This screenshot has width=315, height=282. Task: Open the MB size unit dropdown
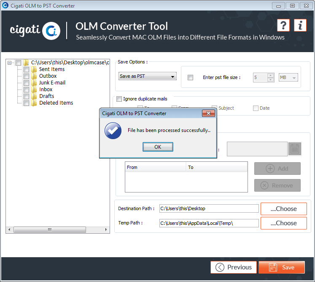coord(288,77)
